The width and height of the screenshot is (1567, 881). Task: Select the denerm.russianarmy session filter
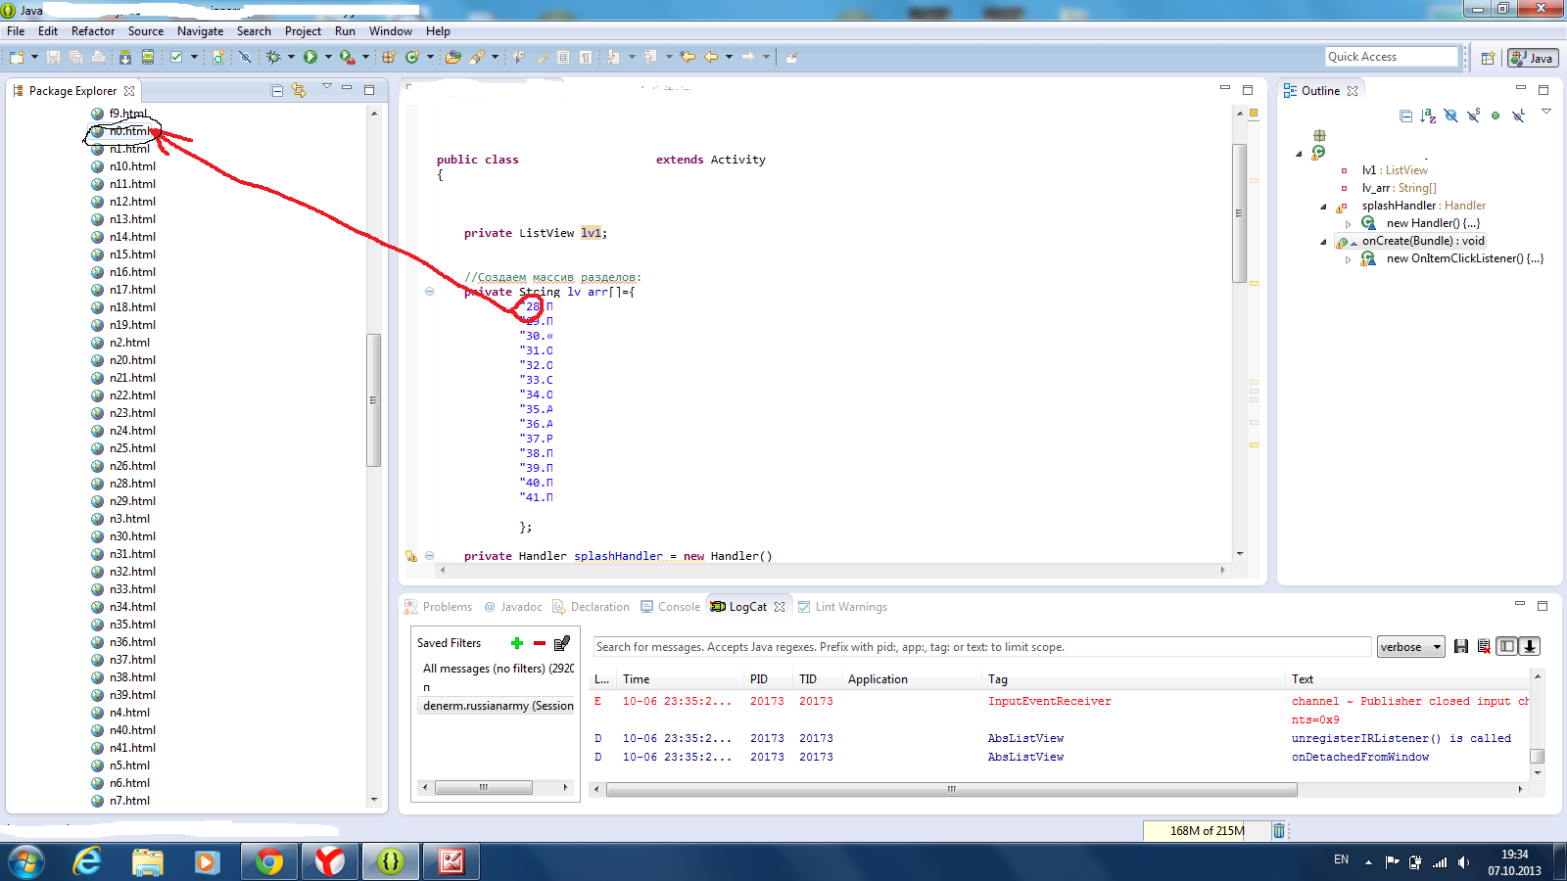coord(498,706)
